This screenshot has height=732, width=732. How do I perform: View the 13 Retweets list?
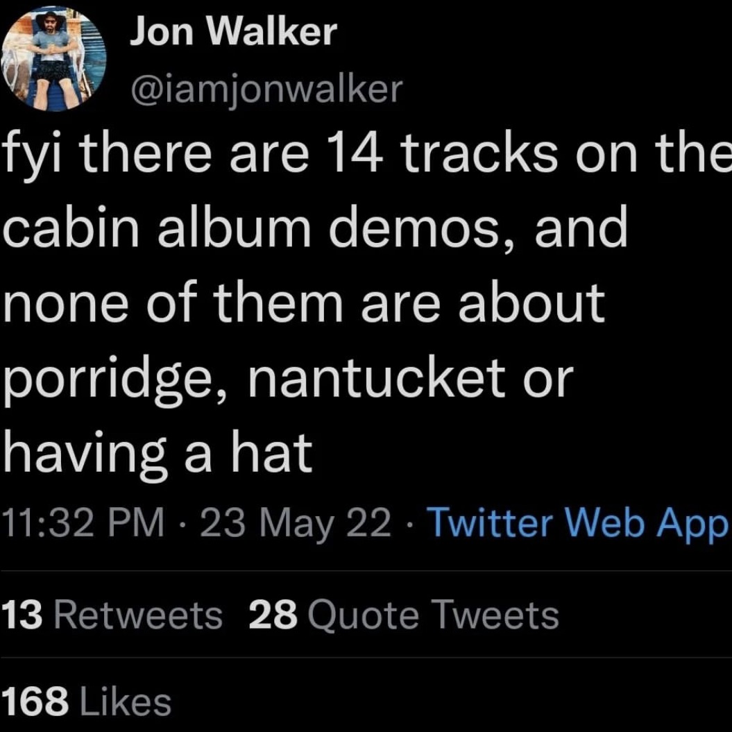point(113,615)
